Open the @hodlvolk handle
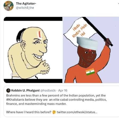This screenshot has height=118, width=119. point(48,90)
